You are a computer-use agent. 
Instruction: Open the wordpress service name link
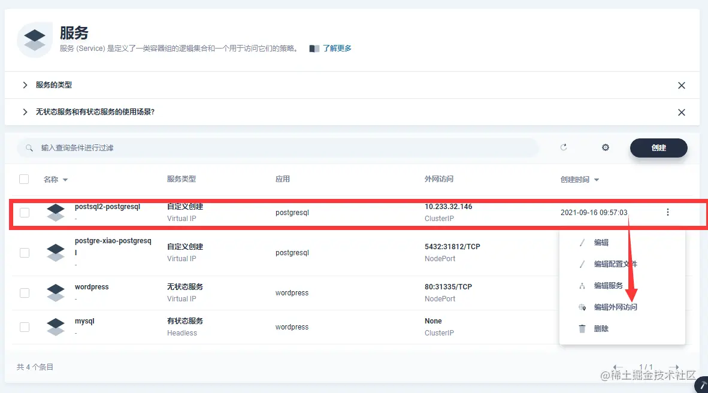92,287
